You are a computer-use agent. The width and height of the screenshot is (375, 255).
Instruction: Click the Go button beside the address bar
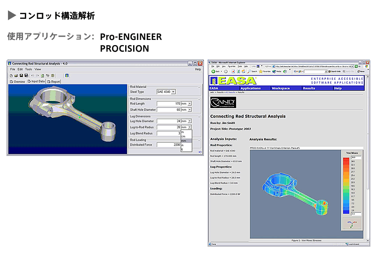[x=358, y=66]
